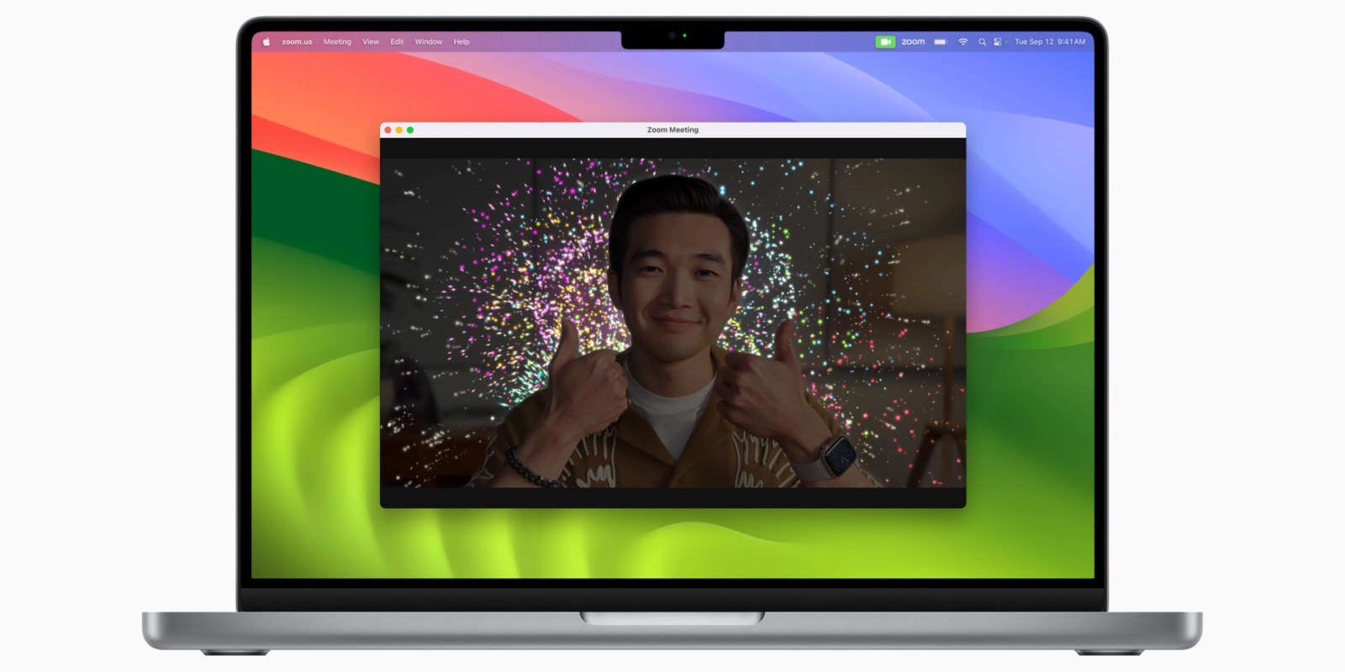Click the green video camera menu bar icon
1345x672 pixels.
point(884,42)
